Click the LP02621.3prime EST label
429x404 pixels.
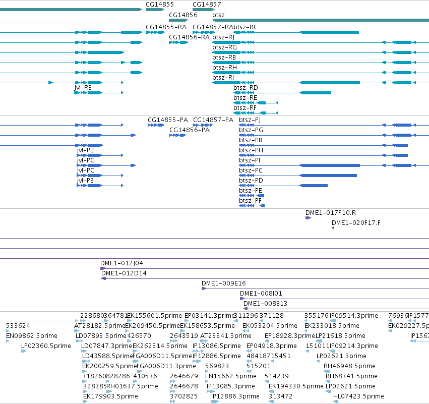tap(341, 356)
